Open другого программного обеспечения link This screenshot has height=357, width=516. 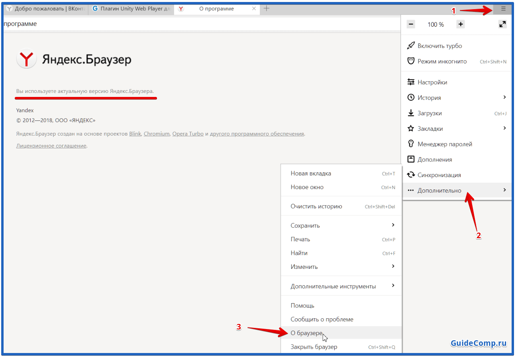(257, 134)
